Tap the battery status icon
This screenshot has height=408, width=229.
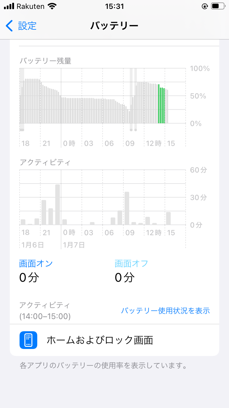point(217,6)
